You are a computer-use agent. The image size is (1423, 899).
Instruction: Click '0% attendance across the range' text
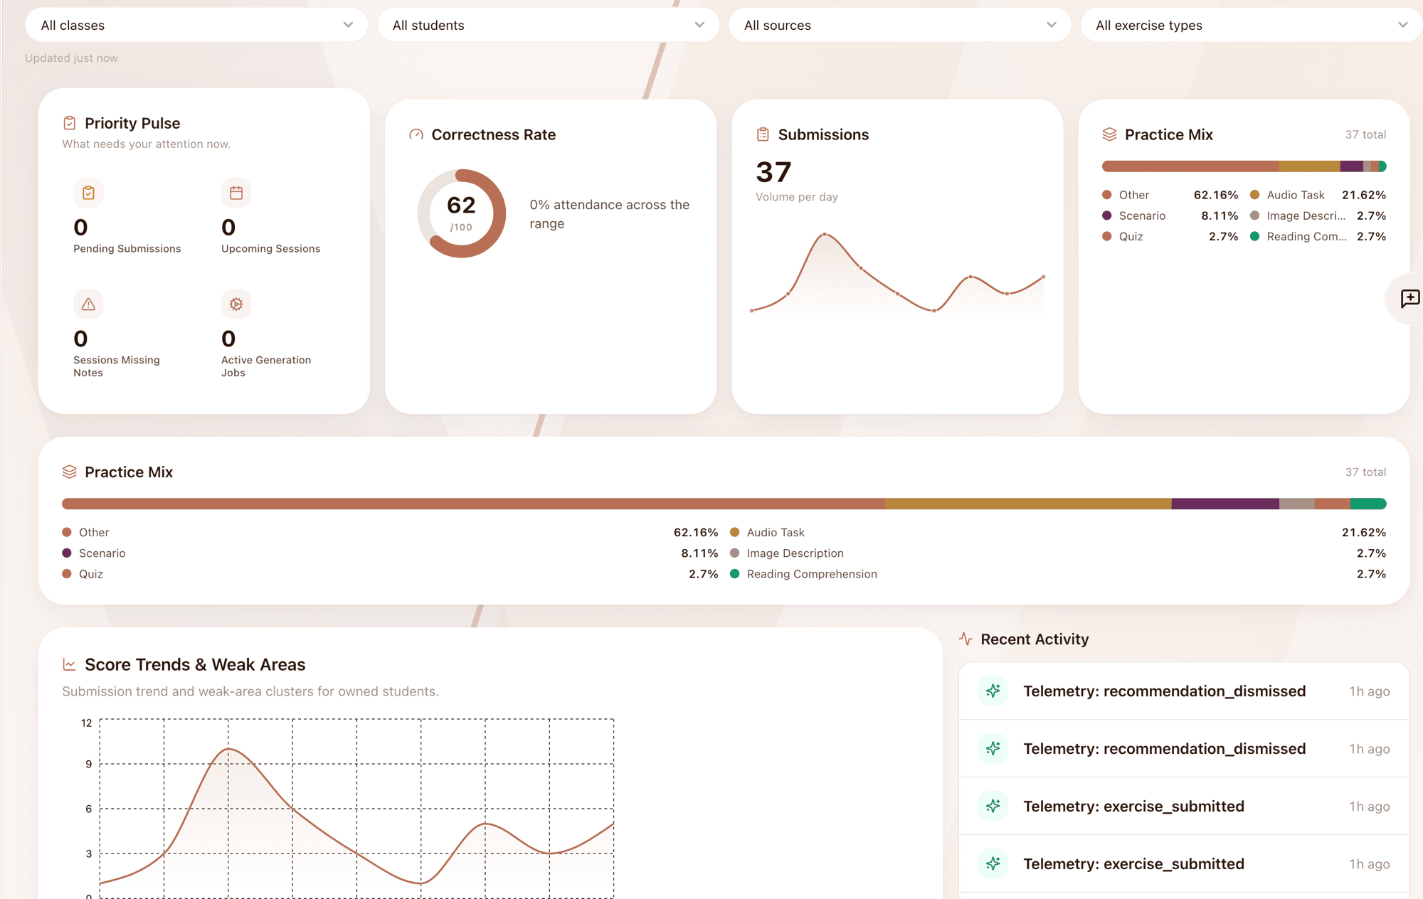pos(610,214)
